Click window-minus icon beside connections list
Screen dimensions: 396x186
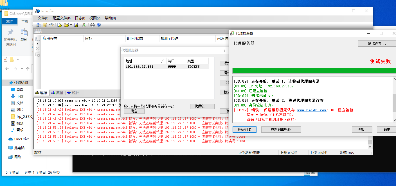tap(37, 55)
